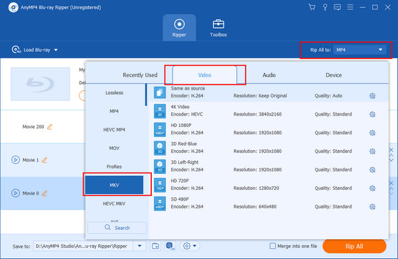The height and width of the screenshot is (259, 398).
Task: Expand the Rip All to format dropdown
Action: [x=360, y=50]
